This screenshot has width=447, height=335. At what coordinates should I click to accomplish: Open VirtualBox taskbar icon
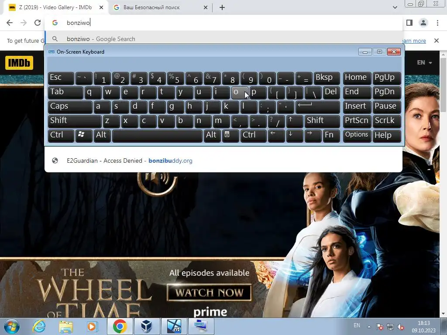pos(147,326)
